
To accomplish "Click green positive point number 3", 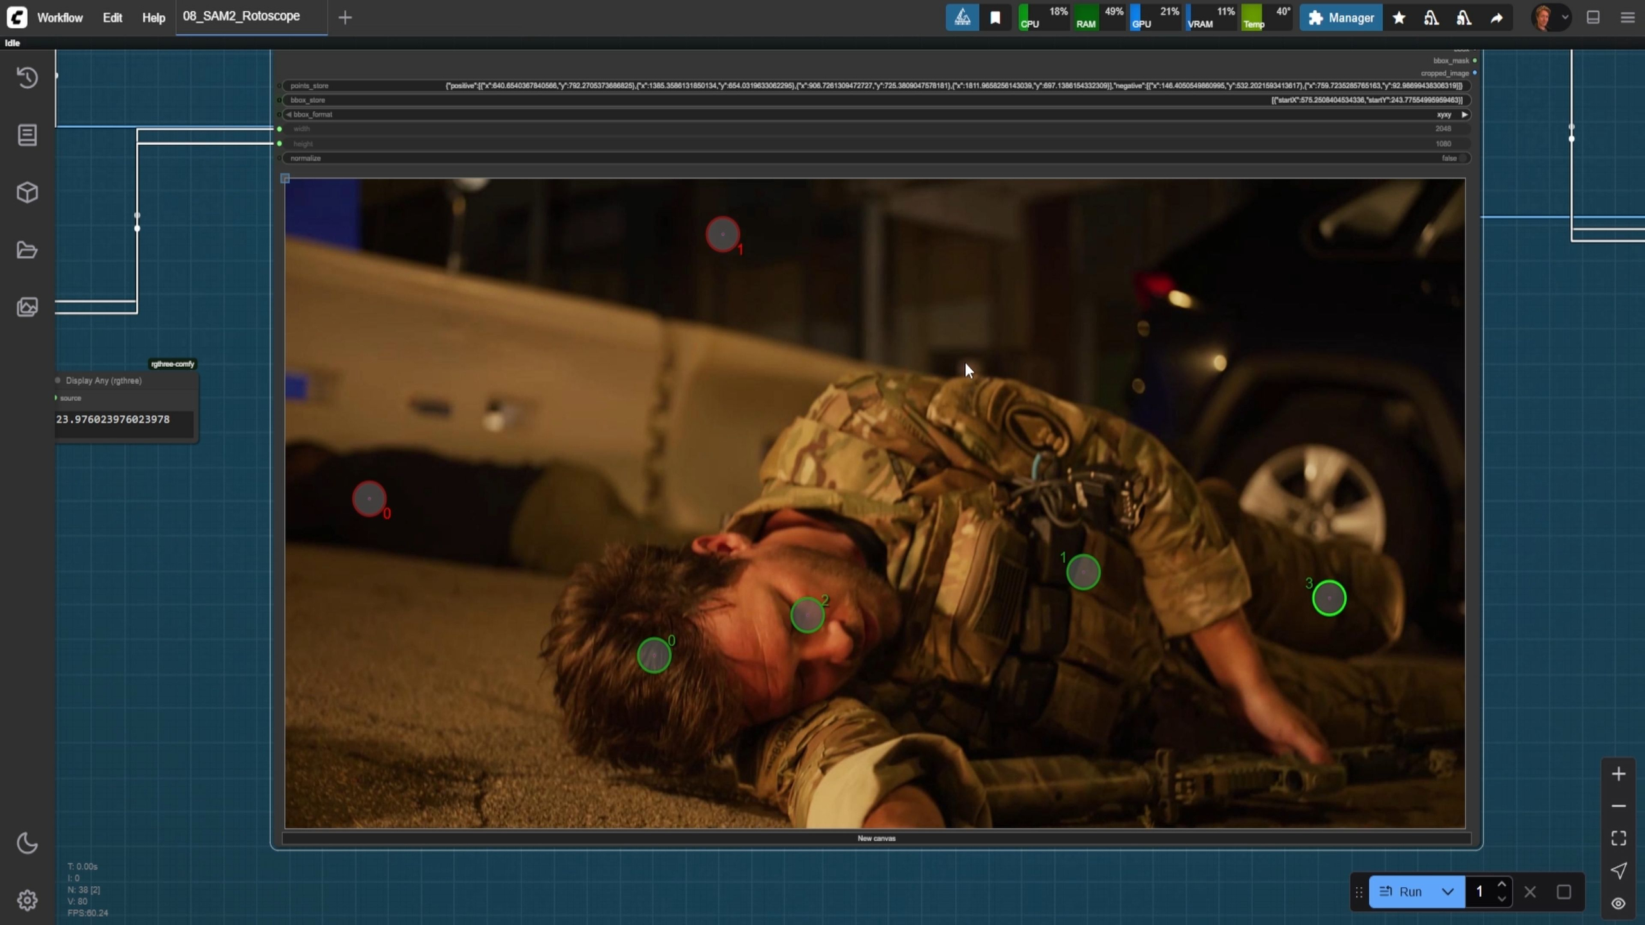I will click(x=1329, y=598).
